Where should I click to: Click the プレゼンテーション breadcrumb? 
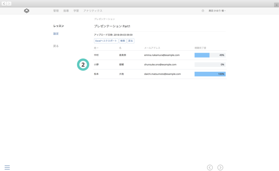[104, 19]
